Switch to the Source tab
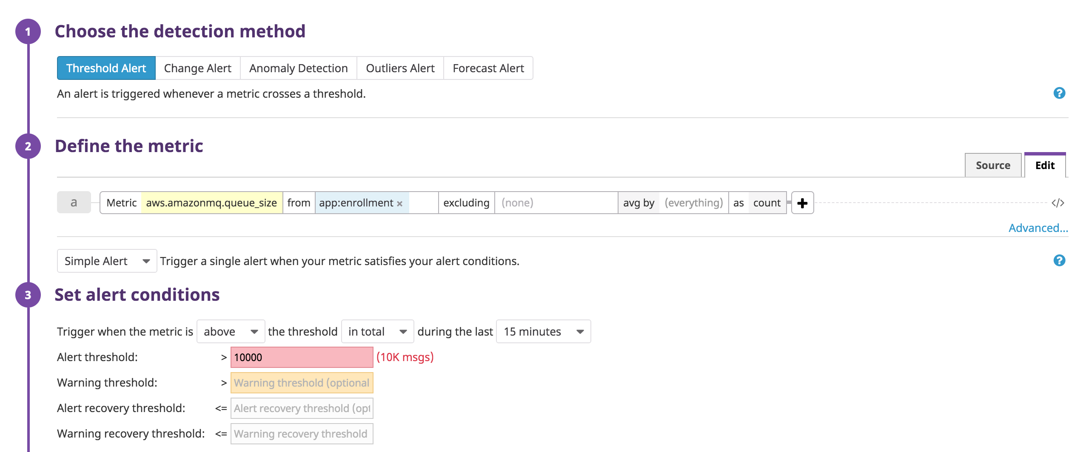Image resolution: width=1089 pixels, height=452 pixels. [993, 165]
